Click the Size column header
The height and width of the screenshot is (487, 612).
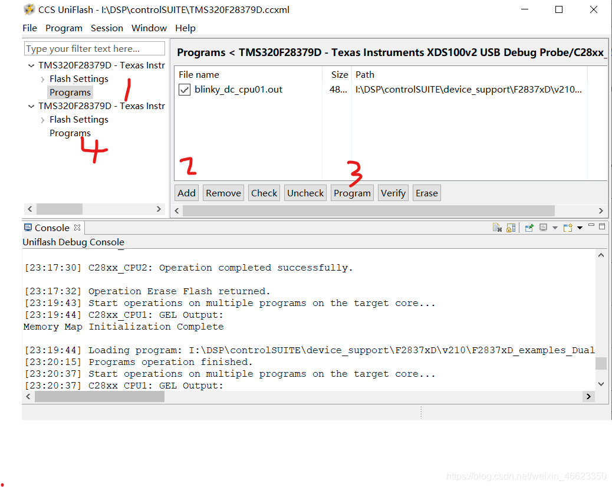coord(337,74)
